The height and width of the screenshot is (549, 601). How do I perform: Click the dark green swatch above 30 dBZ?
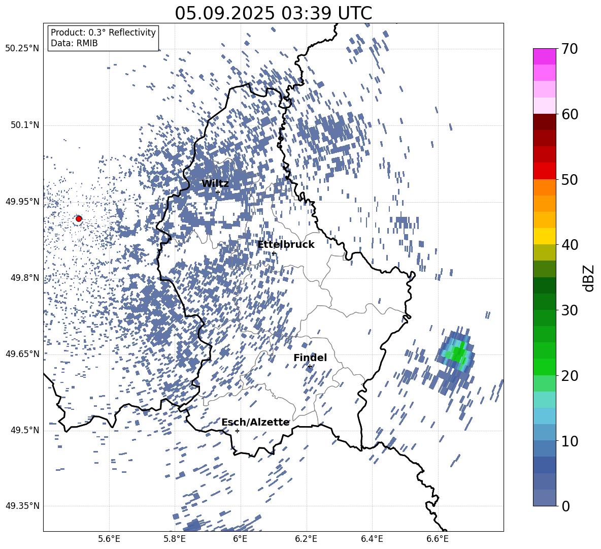point(545,301)
